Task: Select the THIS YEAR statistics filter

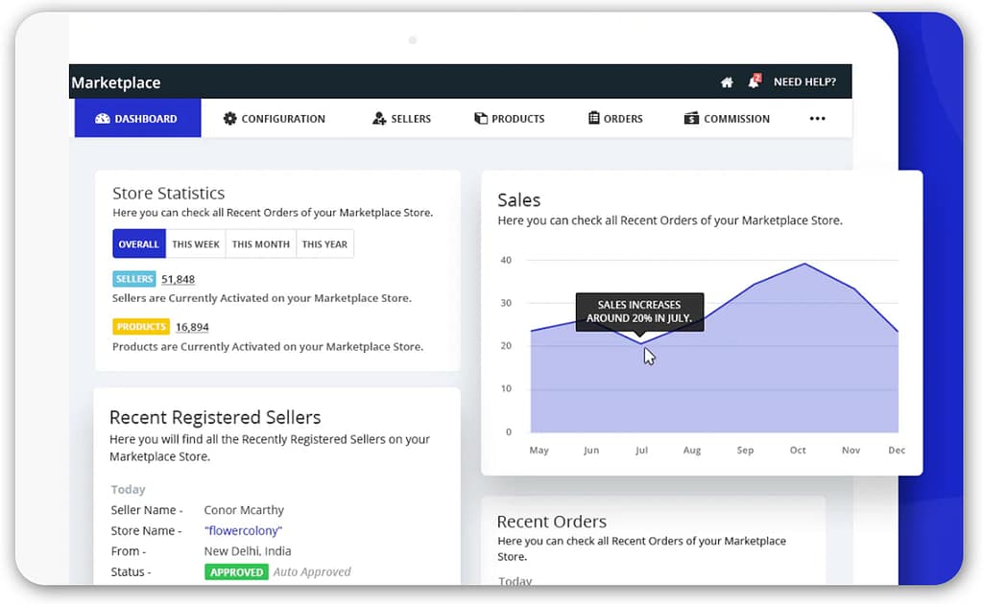Action: pos(324,244)
